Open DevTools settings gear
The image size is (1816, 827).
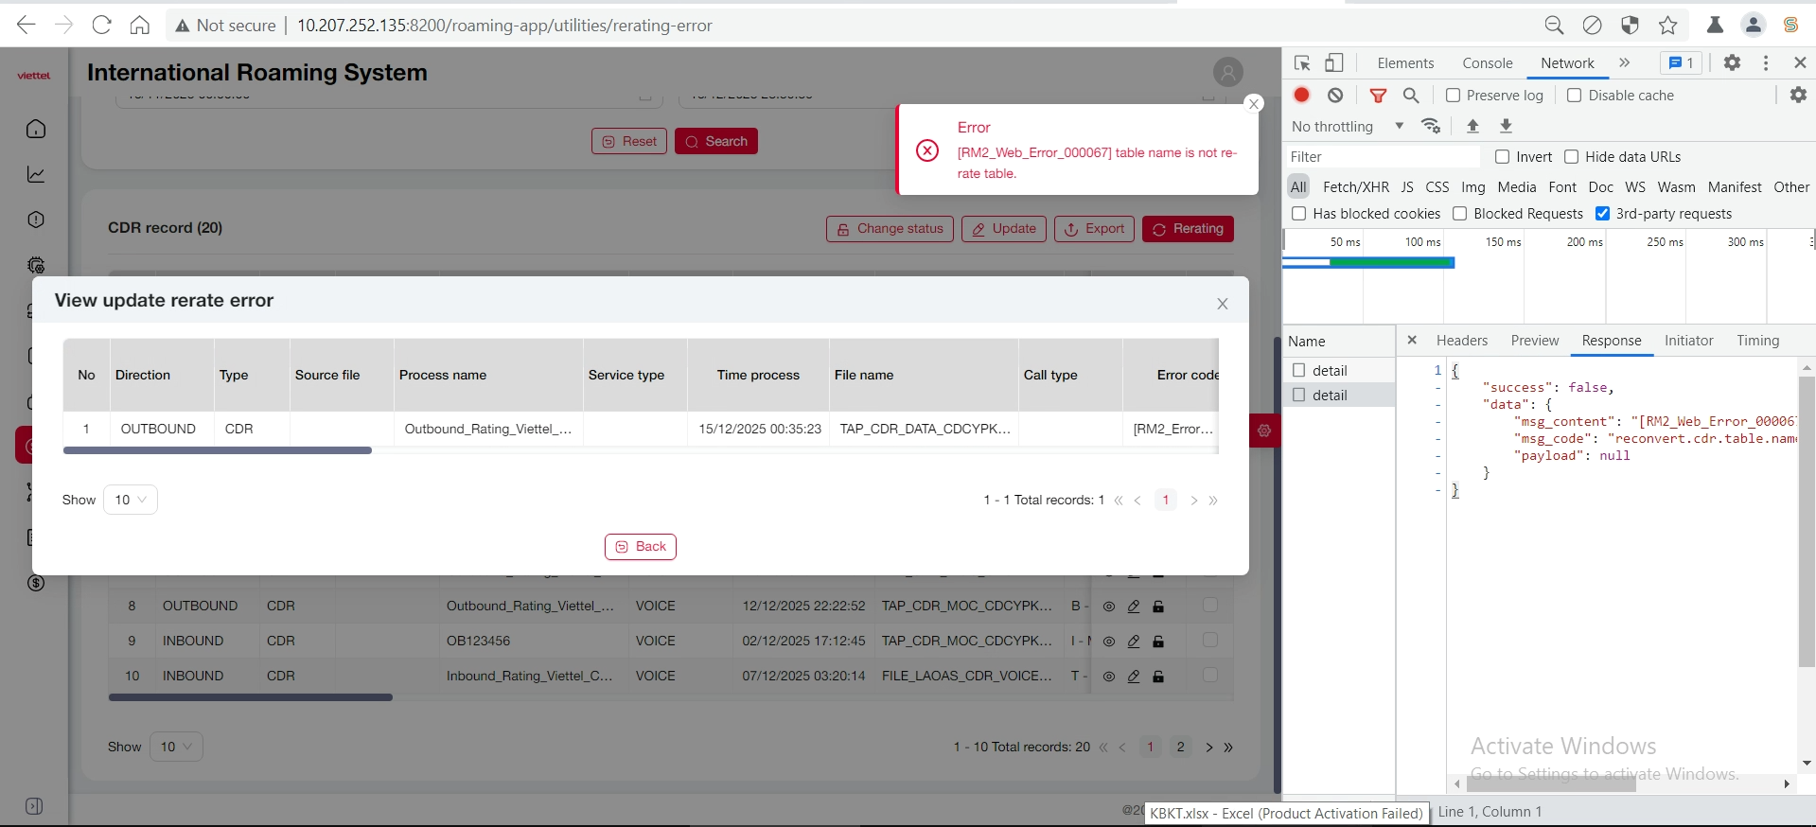1732,62
